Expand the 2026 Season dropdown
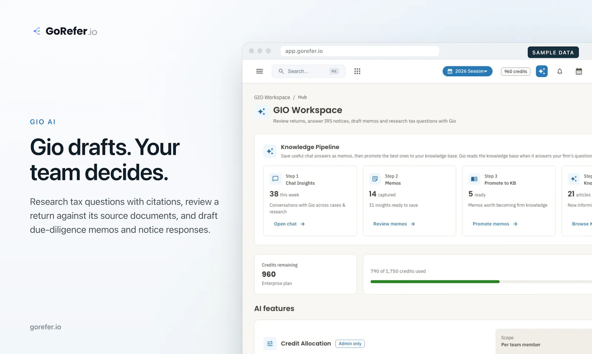The height and width of the screenshot is (354, 592). (467, 71)
